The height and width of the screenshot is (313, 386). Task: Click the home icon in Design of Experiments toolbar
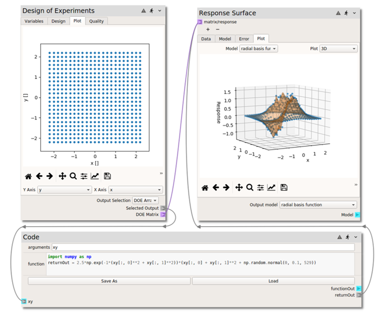28,176
